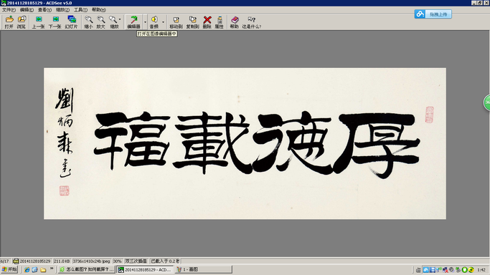Click the 双三次插值 resampling status field
Viewport: 490px width, 275px height.
136,261
